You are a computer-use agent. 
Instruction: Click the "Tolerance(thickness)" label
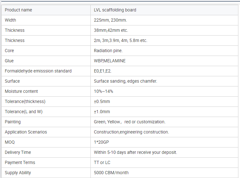[25, 101]
